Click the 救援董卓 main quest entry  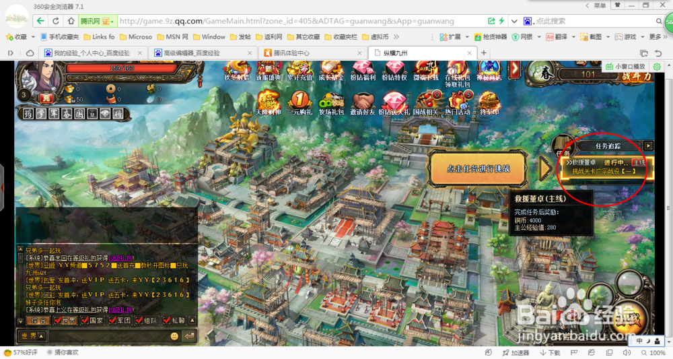(x=606, y=167)
